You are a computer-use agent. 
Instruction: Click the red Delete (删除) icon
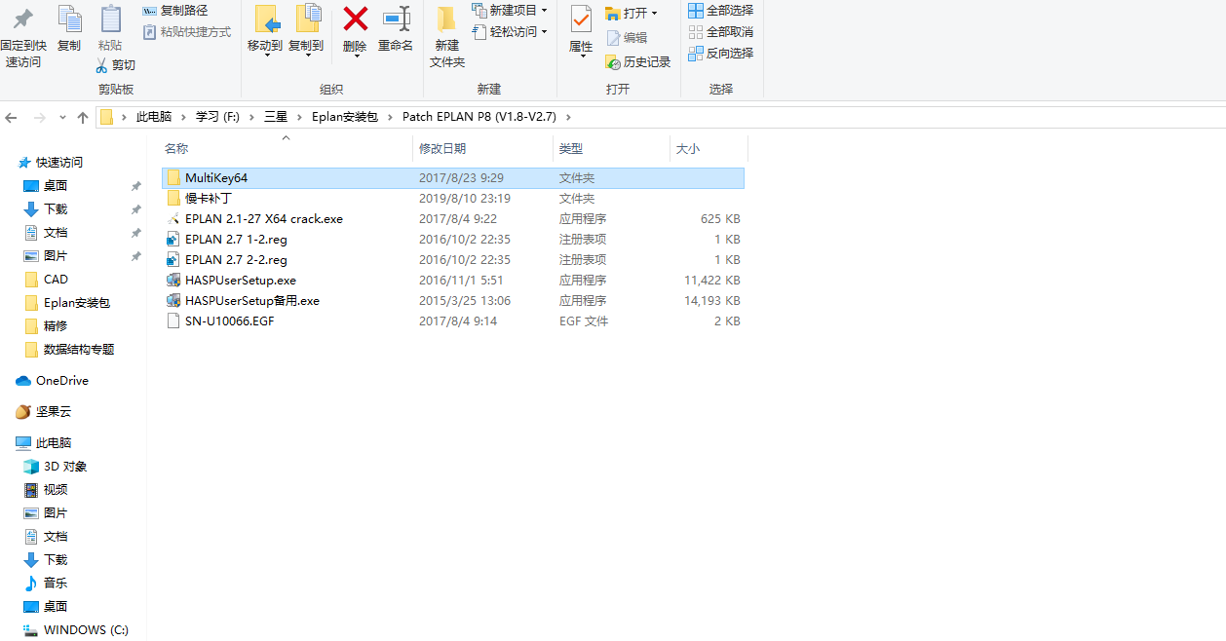(x=356, y=19)
